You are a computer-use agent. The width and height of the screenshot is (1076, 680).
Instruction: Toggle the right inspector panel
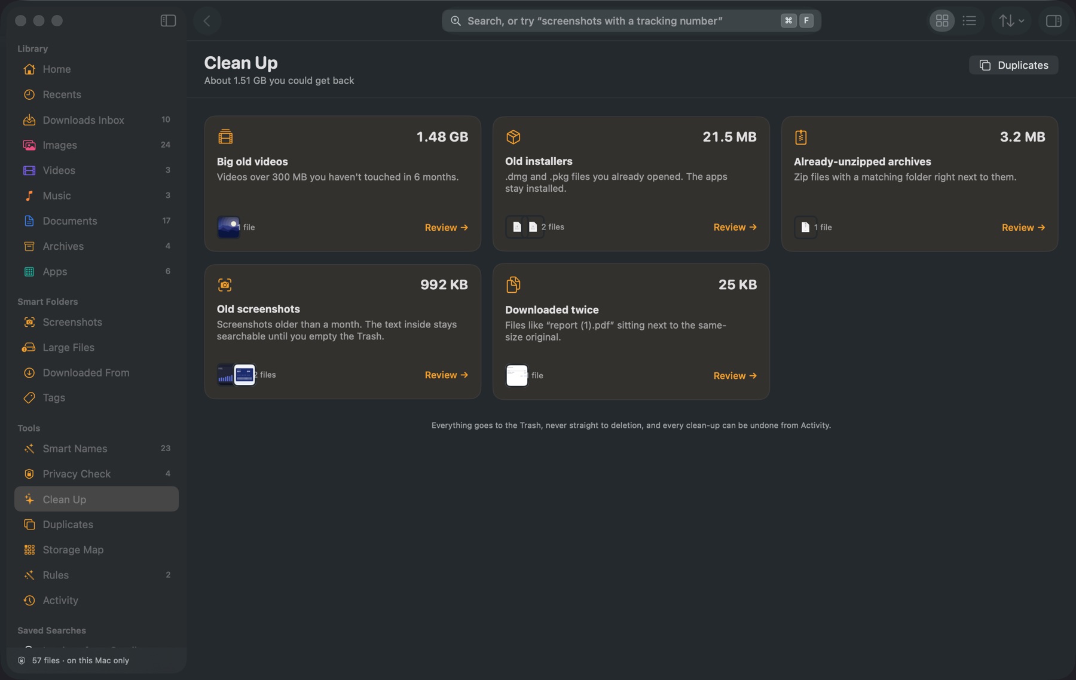(1053, 21)
